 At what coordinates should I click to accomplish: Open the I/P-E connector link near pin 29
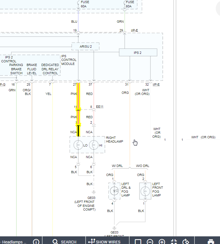pyautogui.click(x=134, y=30)
